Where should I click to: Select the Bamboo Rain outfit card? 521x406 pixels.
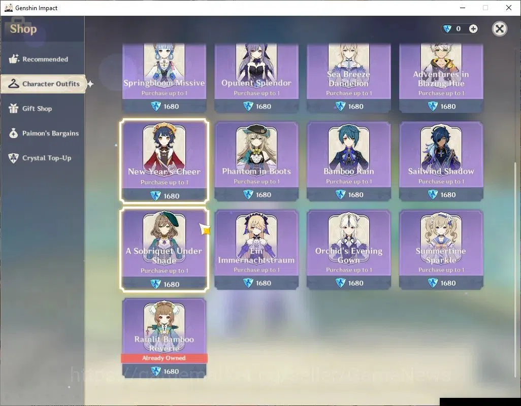coord(348,161)
